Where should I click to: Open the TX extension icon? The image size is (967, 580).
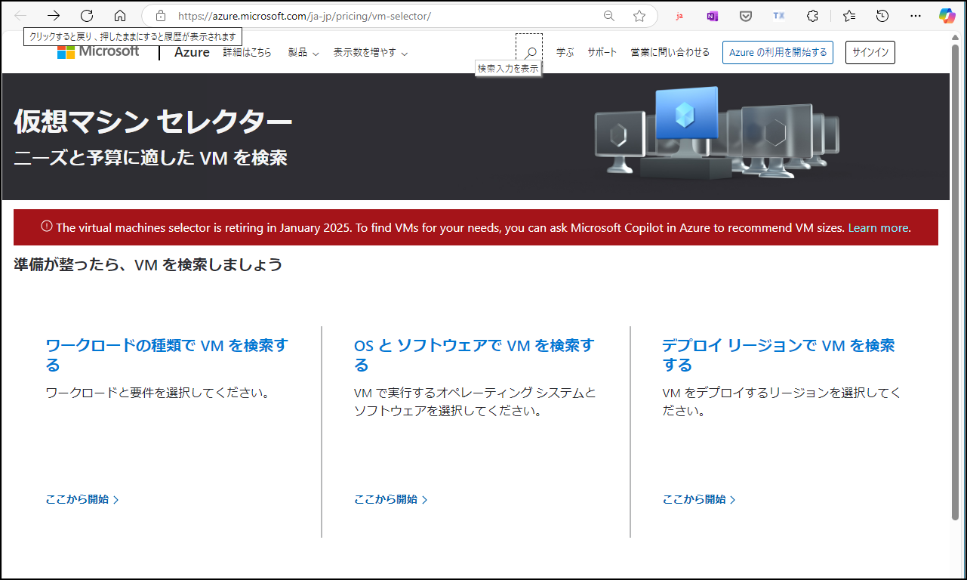point(778,16)
